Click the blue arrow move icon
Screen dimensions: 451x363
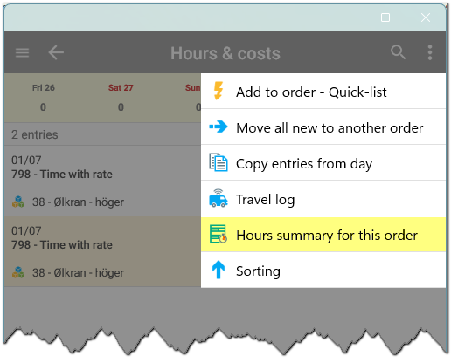219,127
